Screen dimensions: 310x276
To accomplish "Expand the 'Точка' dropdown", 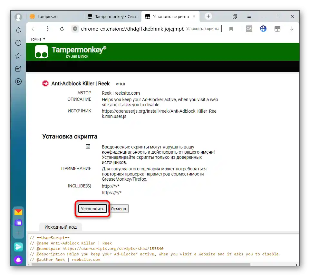I will pyautogui.click(x=38, y=39).
